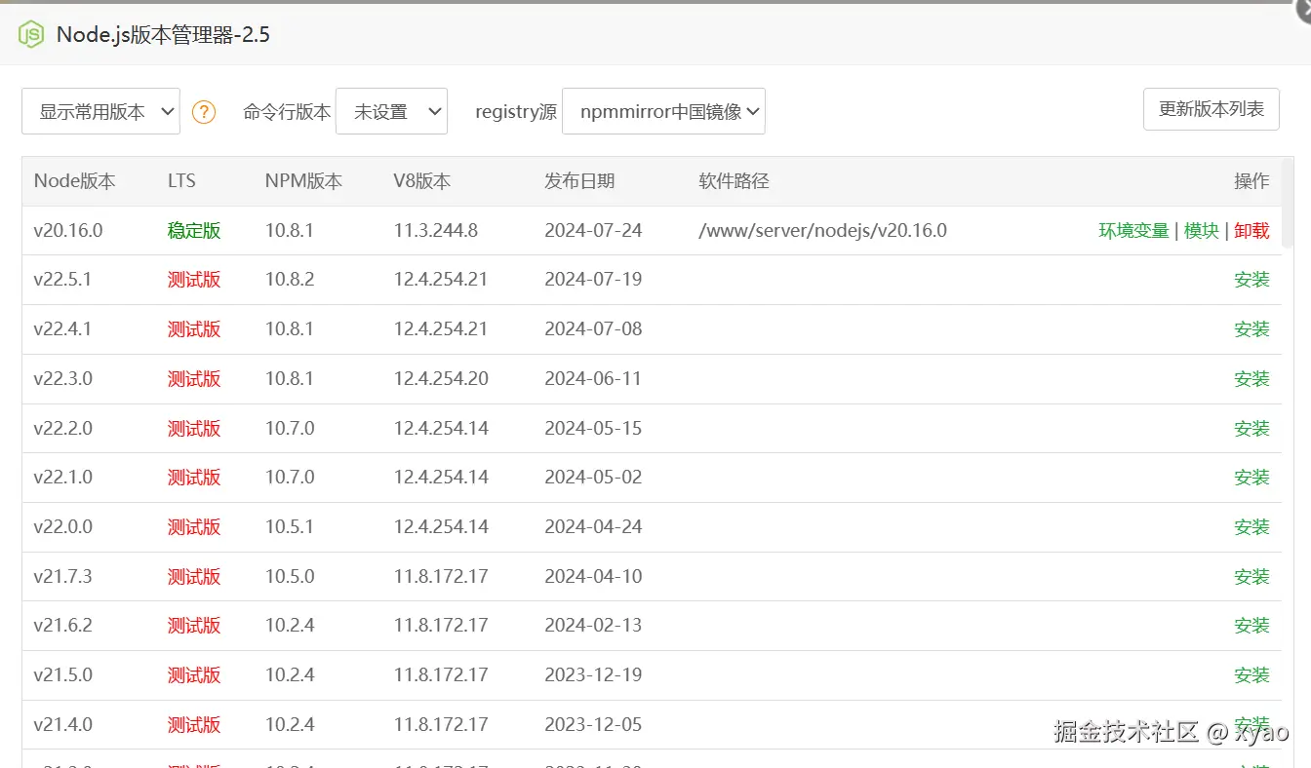The image size is (1311, 768).
Task: Install Node version v22.5.1
Action: (1251, 280)
